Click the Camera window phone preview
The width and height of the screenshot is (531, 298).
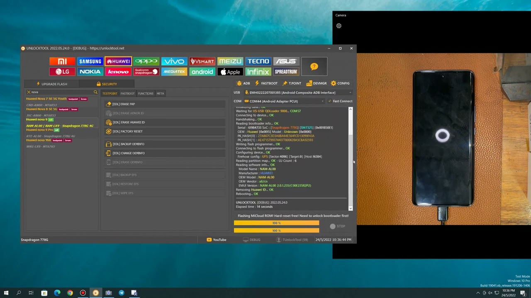pos(444,139)
